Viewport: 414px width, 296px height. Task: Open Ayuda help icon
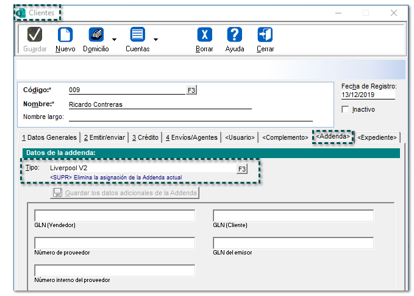(235, 35)
